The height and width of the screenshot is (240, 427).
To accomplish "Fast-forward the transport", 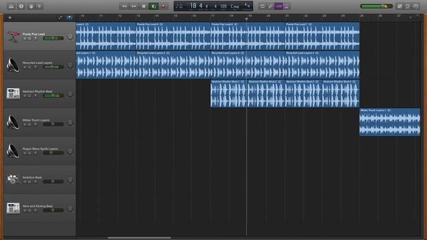I will [134, 6].
